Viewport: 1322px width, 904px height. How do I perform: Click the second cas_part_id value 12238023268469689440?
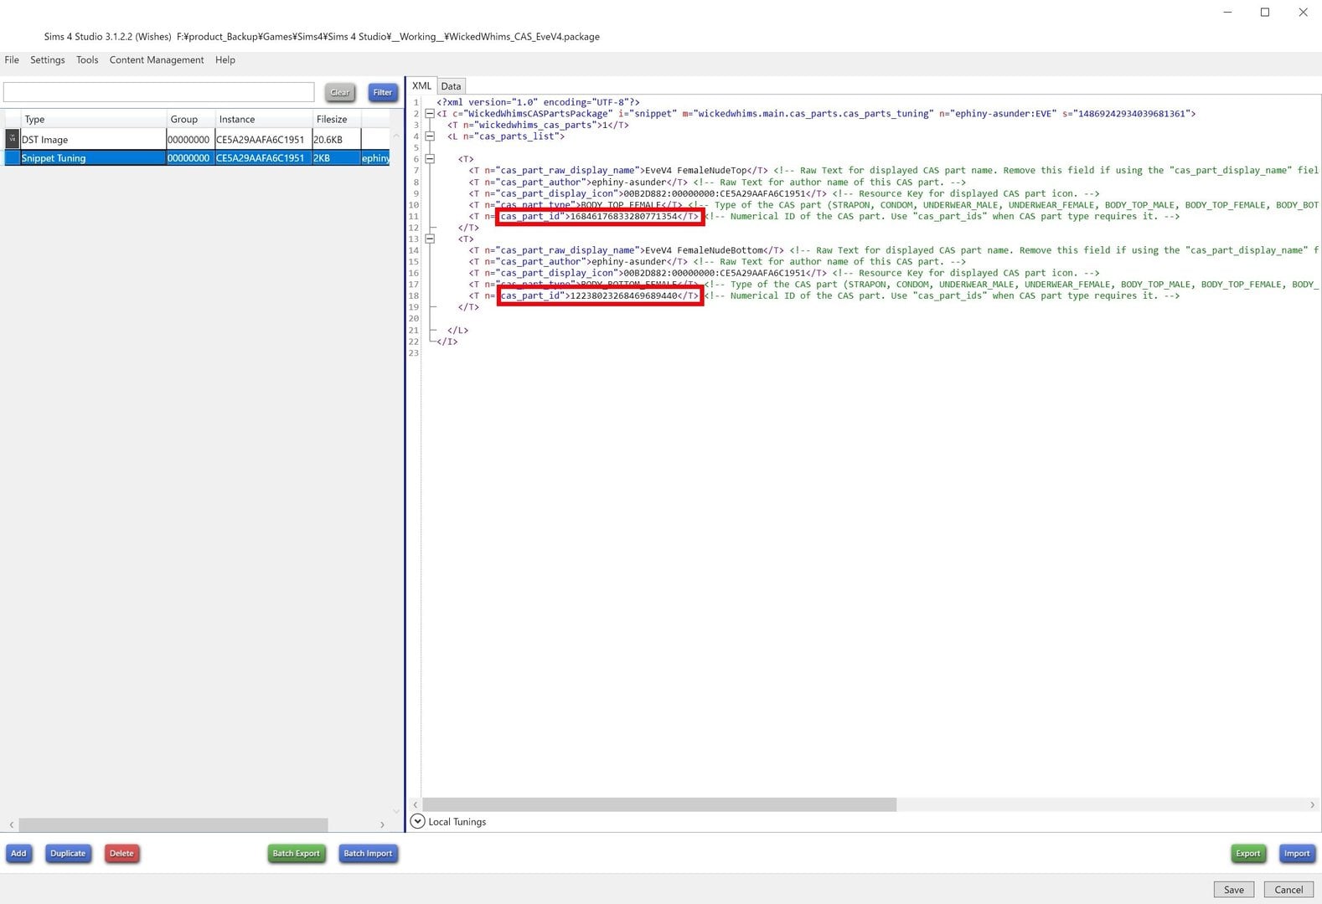[x=623, y=296]
